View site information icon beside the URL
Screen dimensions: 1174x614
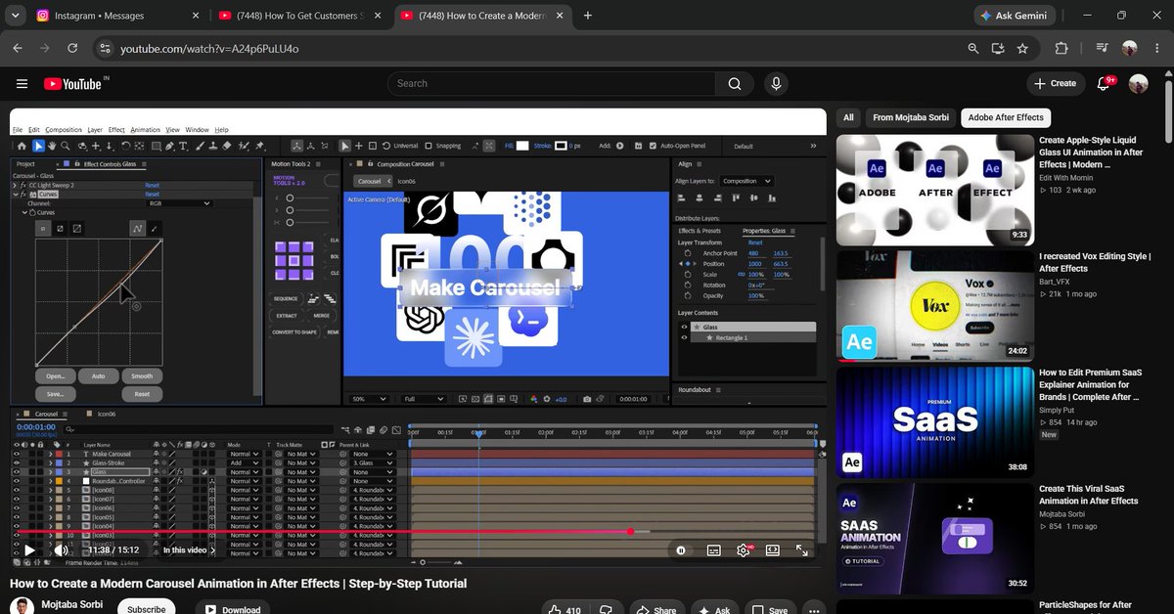point(104,48)
